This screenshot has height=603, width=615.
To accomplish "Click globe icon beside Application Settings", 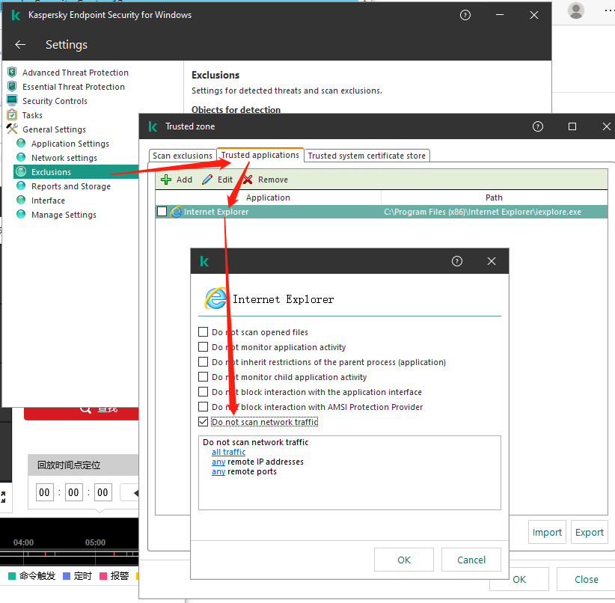I will coord(21,143).
